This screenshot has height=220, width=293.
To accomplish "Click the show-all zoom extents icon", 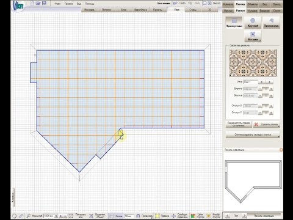I will pos(71,216).
